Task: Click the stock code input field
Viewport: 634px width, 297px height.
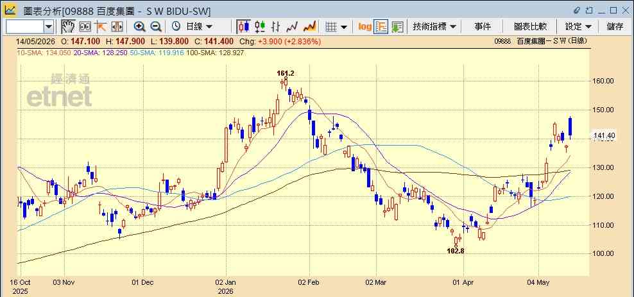Action: coord(24,27)
